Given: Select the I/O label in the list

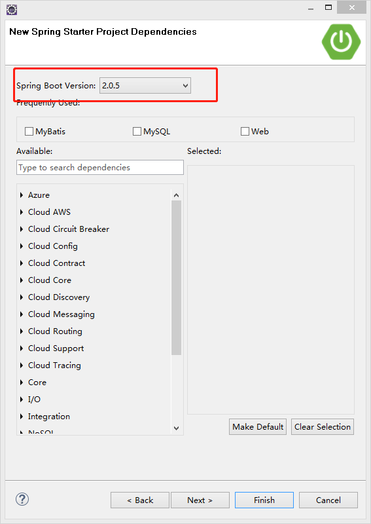Looking at the screenshot, I should (x=34, y=400).
